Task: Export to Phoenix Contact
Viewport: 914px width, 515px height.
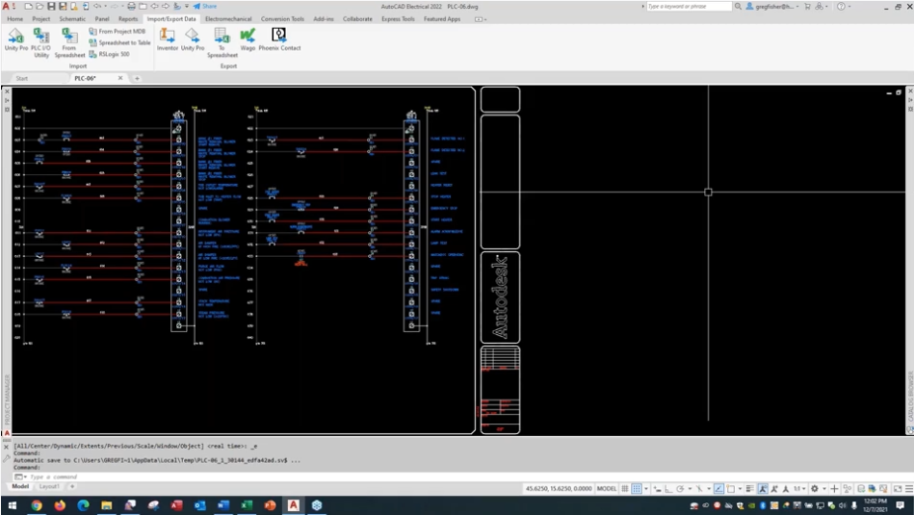Action: 279,39
